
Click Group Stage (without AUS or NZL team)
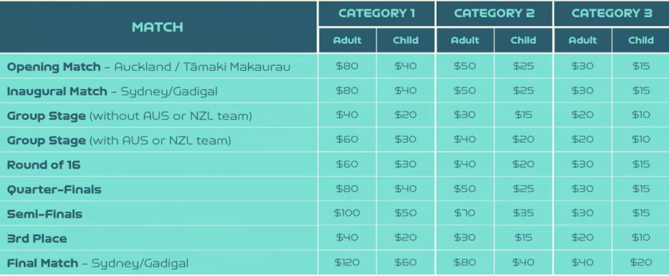129,116
